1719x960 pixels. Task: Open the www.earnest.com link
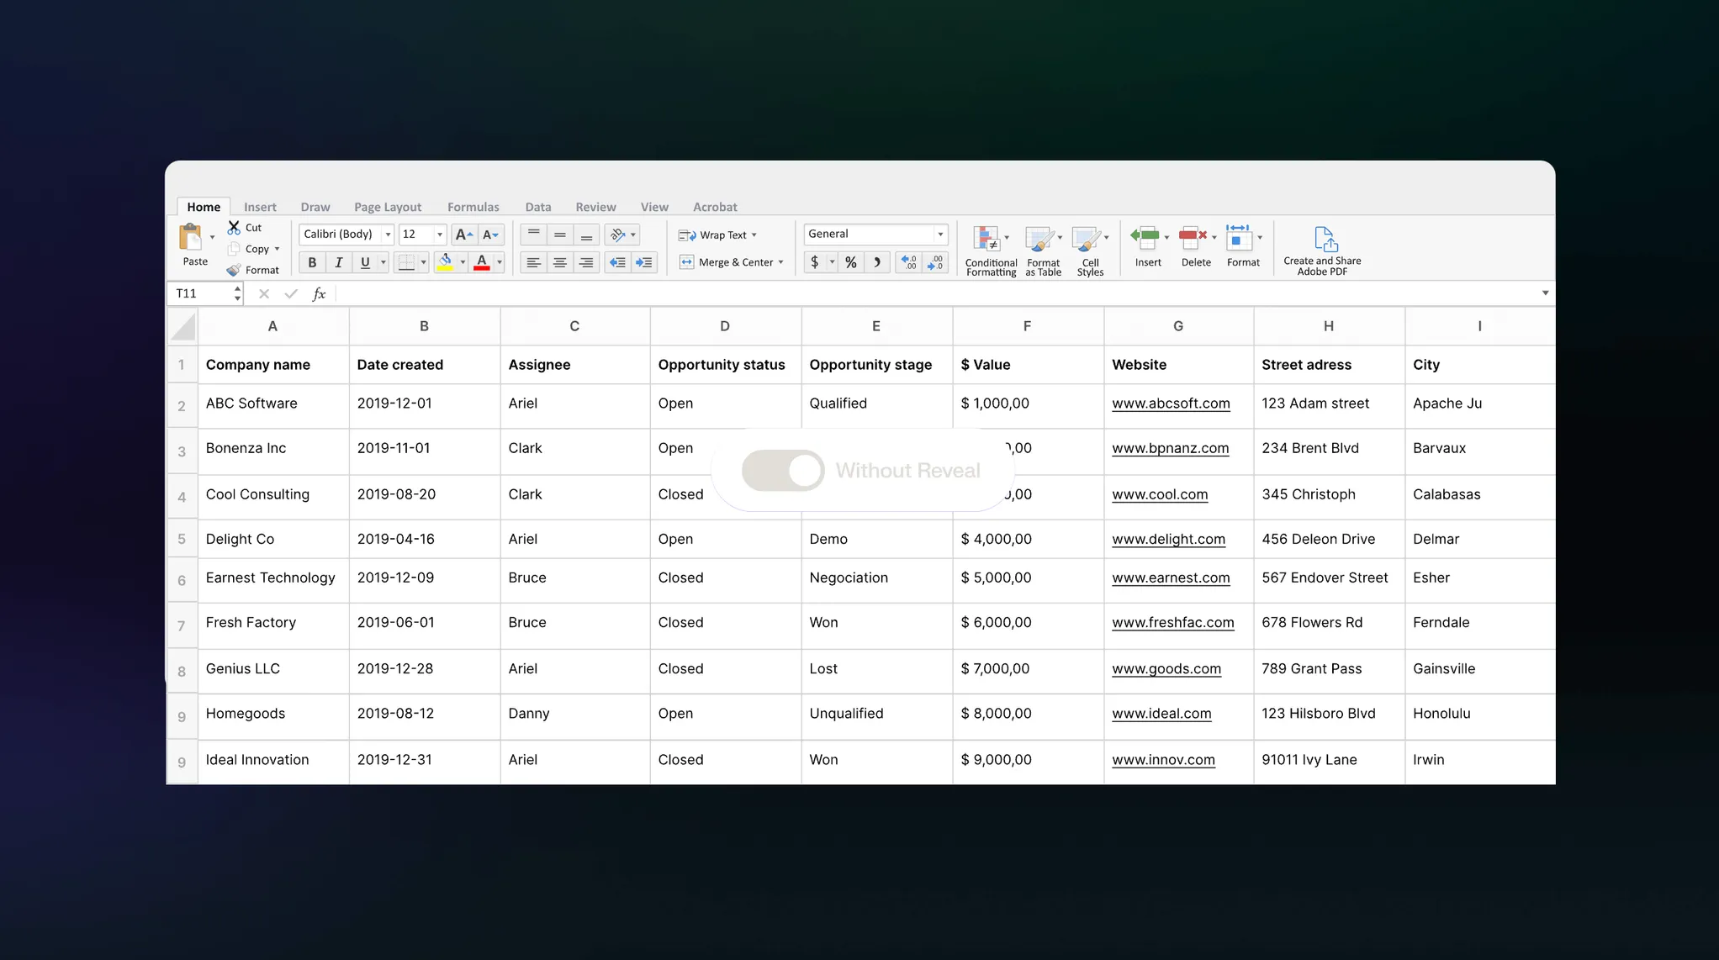pyautogui.click(x=1171, y=578)
